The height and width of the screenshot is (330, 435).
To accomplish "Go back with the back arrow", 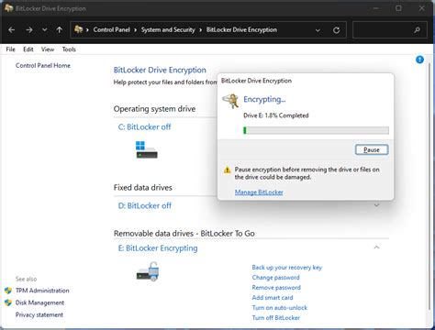I will pyautogui.click(x=12, y=30).
